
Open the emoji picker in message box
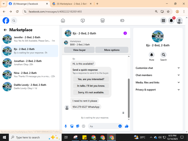pos(120,126)
